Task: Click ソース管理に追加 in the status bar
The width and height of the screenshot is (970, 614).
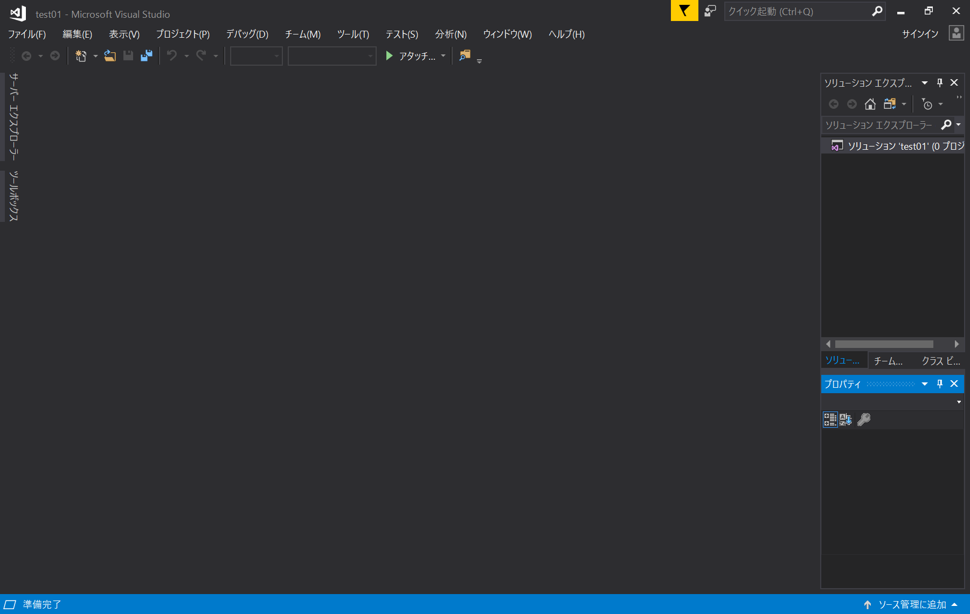Action: [x=912, y=604]
